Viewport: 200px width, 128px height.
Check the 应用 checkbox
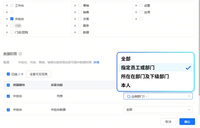pos(141,12)
